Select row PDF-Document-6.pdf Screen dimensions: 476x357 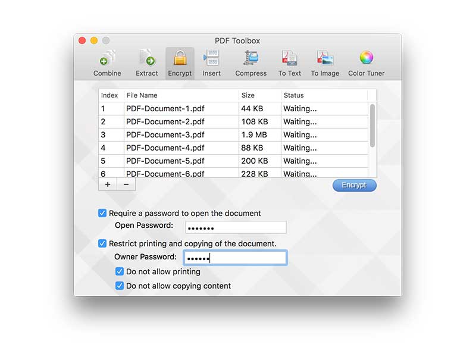pos(233,173)
